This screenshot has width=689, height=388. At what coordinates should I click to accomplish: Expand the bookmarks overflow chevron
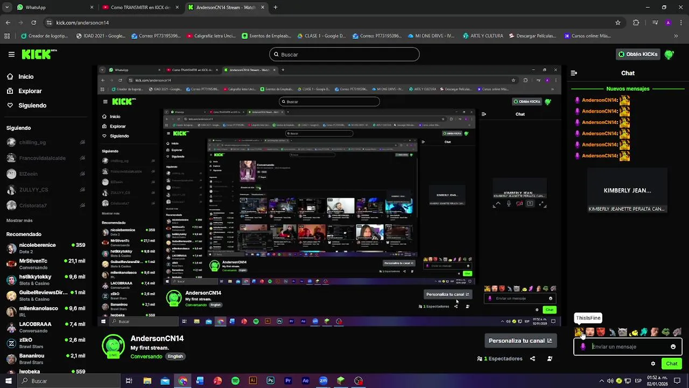click(x=676, y=36)
